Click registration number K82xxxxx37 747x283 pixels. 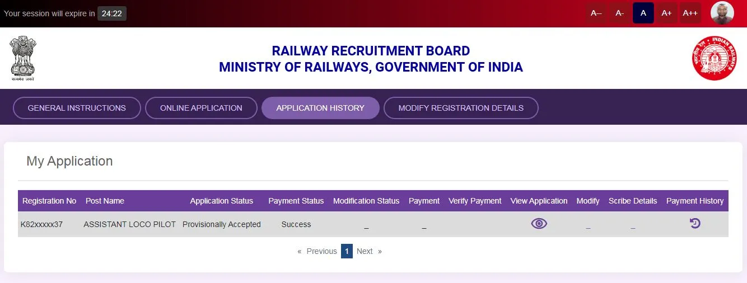coord(41,224)
